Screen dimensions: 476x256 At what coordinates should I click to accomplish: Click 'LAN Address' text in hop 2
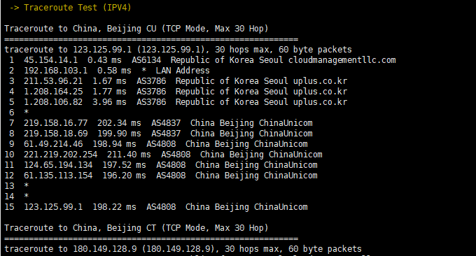point(183,71)
